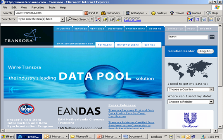Click the Find It target icon
Viewport: 223px width, 140px height.
tap(86, 13)
